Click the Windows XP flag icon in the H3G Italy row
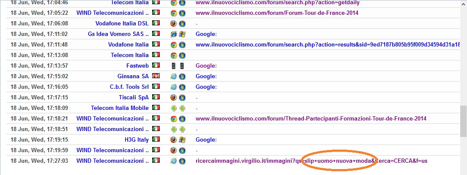This screenshot has width=467, height=175. coord(182,140)
